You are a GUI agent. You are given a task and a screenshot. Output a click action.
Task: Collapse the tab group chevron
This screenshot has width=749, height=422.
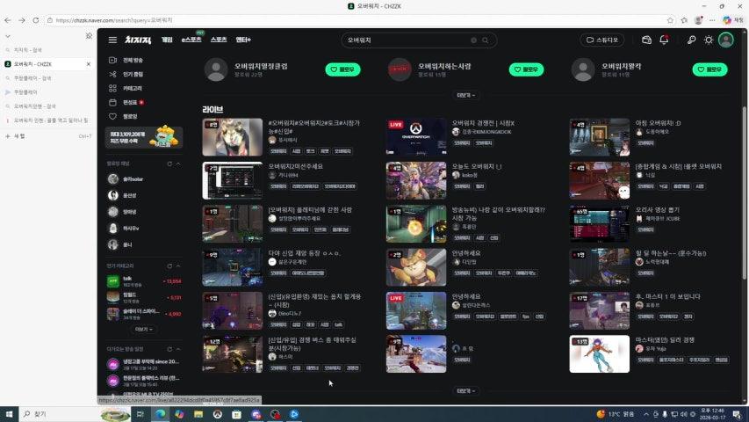click(8, 36)
